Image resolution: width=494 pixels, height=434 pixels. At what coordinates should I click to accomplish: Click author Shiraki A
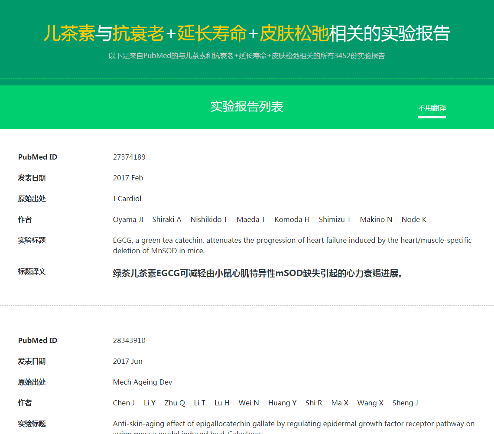click(x=166, y=219)
